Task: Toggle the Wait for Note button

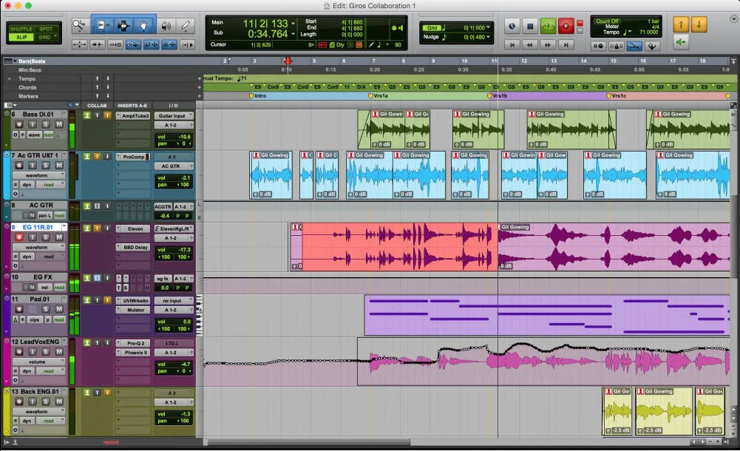Action: click(x=598, y=46)
